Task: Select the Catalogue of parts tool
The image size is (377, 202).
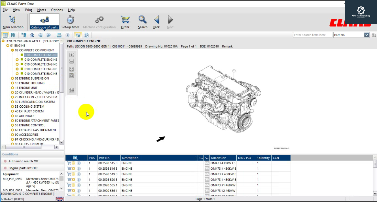Action: coord(44,21)
